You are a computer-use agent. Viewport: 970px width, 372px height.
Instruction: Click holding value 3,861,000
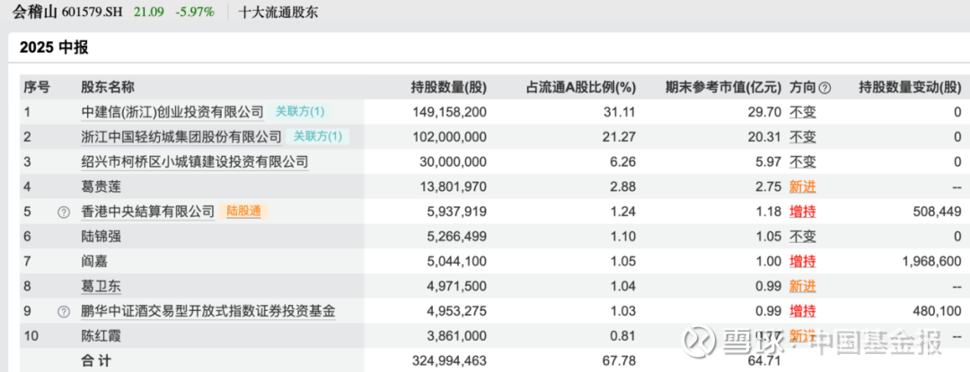point(457,336)
